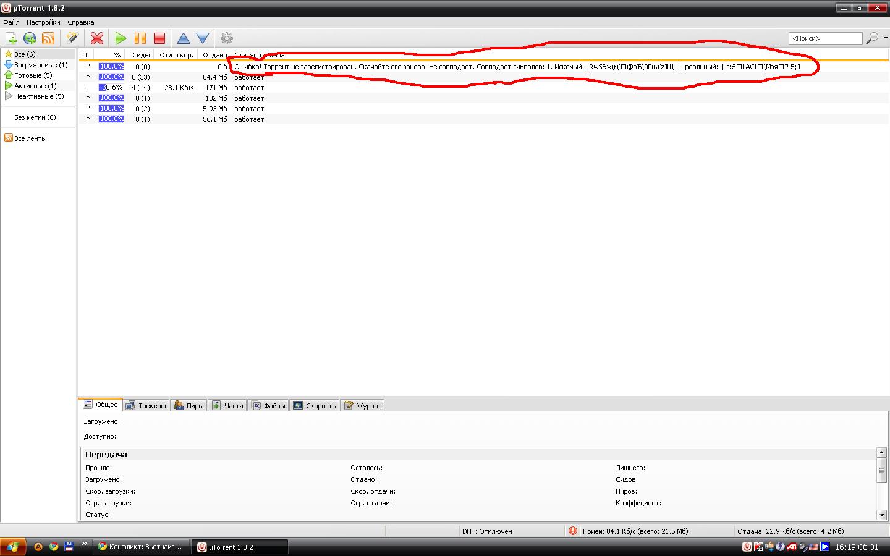Select the torrent row with 56.1 Мб
The height and width of the screenshot is (556, 890).
click(x=484, y=119)
